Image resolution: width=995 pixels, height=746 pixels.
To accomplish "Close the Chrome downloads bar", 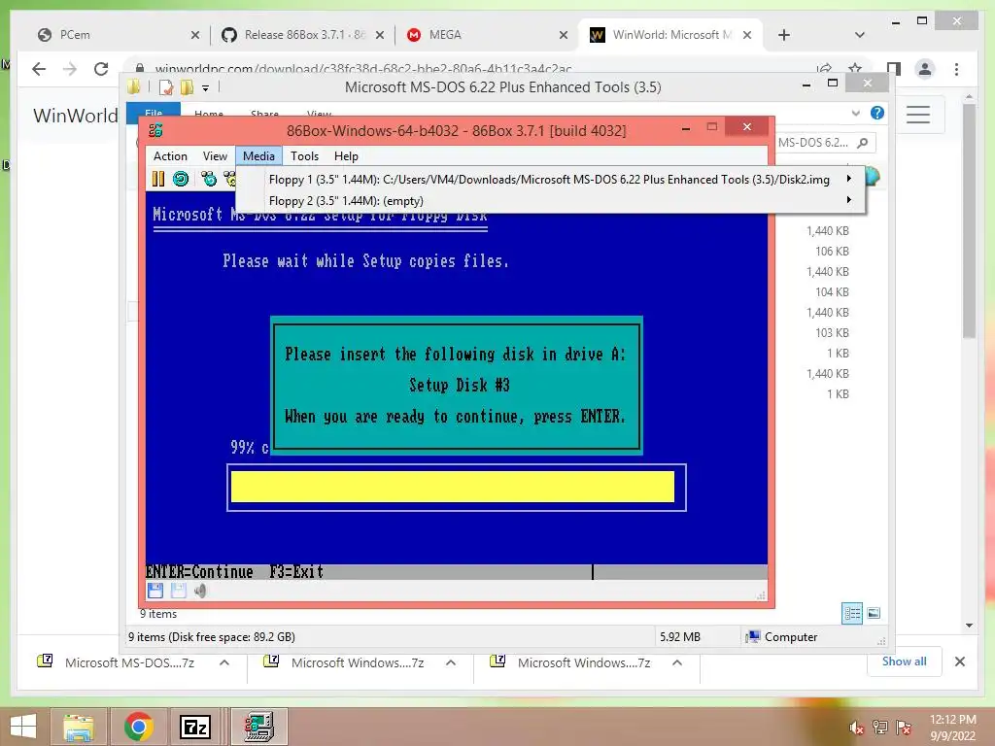I will click(x=960, y=661).
